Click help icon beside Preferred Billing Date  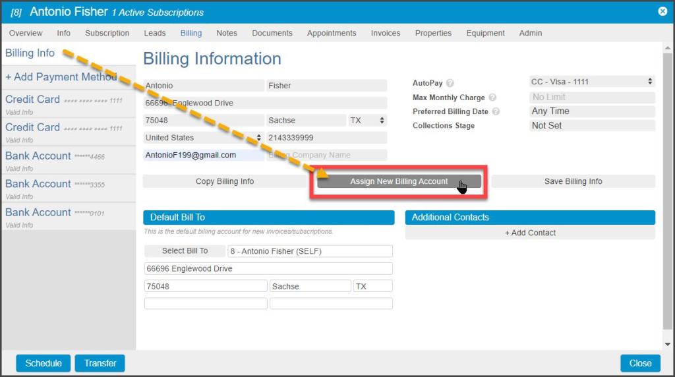496,112
